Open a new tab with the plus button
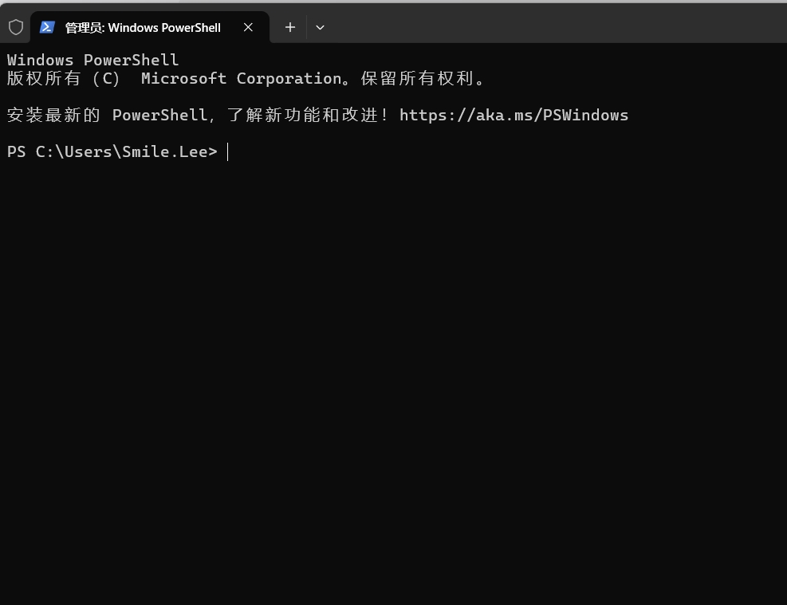Viewport: 787px width, 605px height. pyautogui.click(x=290, y=27)
